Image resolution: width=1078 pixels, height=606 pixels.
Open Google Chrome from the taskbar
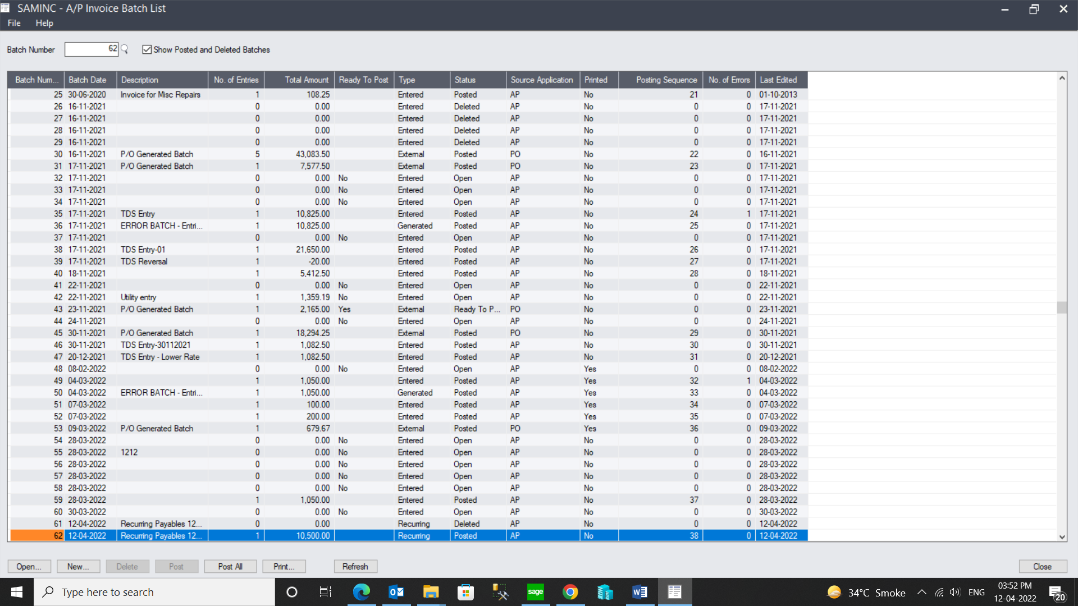click(x=570, y=592)
